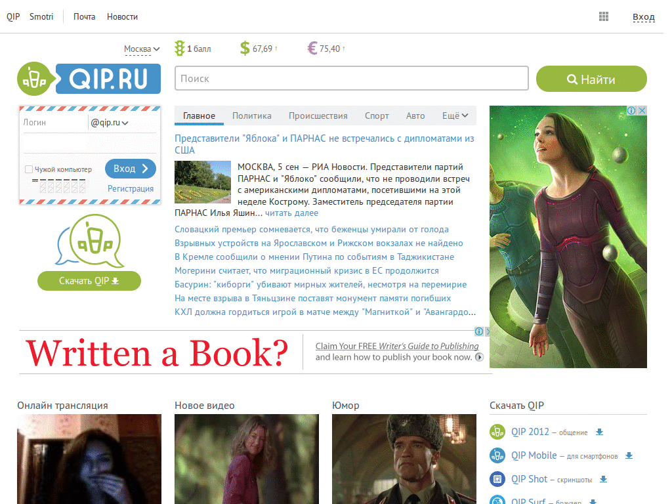Open news about Басурин киборги
This screenshot has width=672, height=504.
coord(320,284)
